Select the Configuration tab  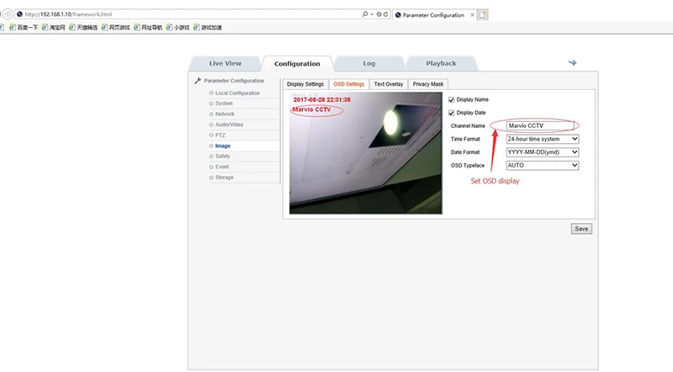(x=297, y=64)
